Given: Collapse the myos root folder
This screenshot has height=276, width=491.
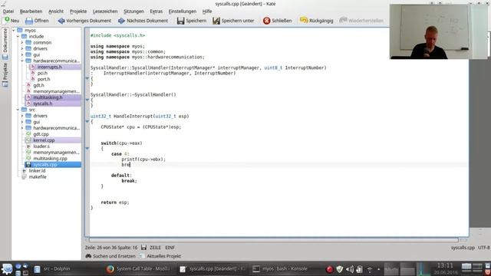Looking at the screenshot, I should [x=14, y=31].
